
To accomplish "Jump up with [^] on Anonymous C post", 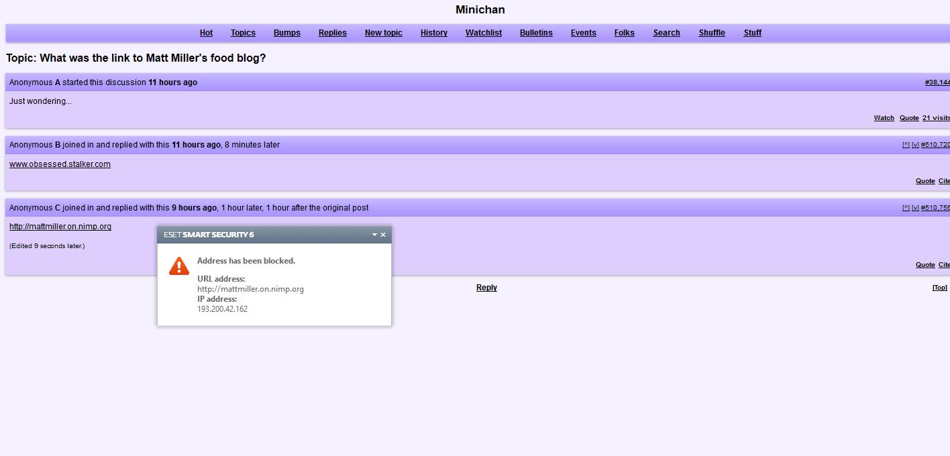I will [906, 208].
